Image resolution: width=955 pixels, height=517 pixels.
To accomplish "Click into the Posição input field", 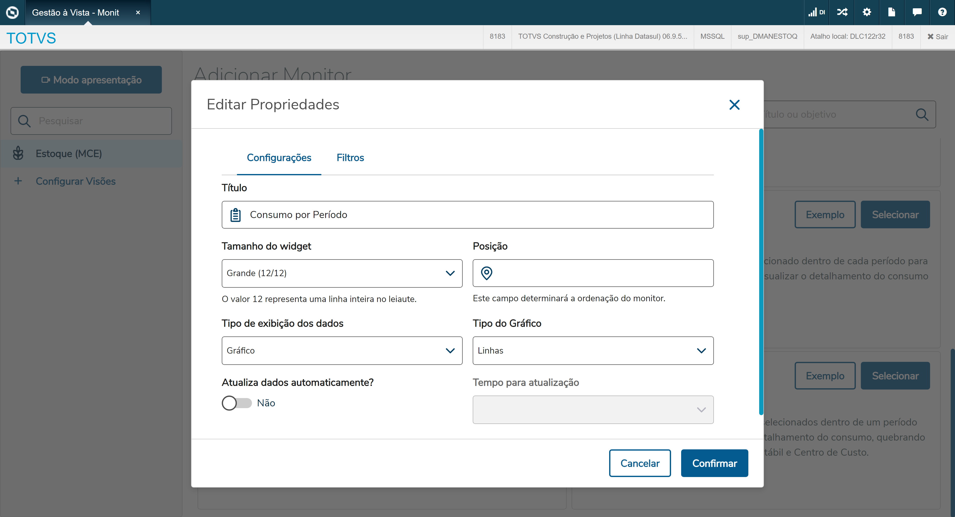I will (601, 273).
